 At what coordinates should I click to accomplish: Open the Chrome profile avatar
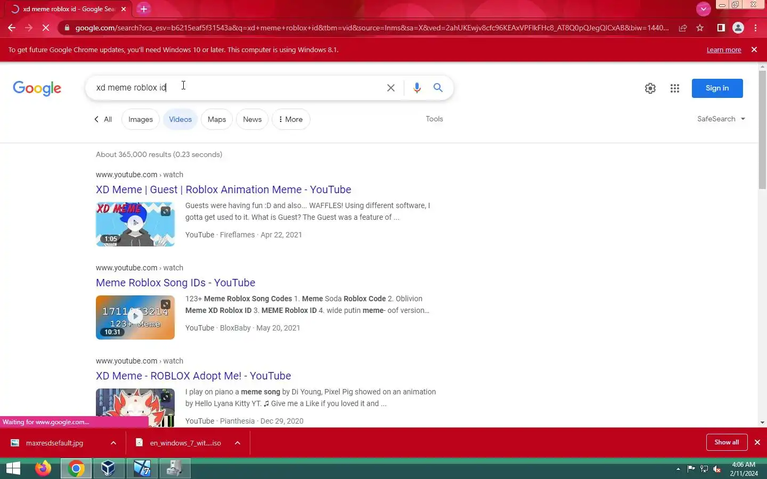coord(738,28)
